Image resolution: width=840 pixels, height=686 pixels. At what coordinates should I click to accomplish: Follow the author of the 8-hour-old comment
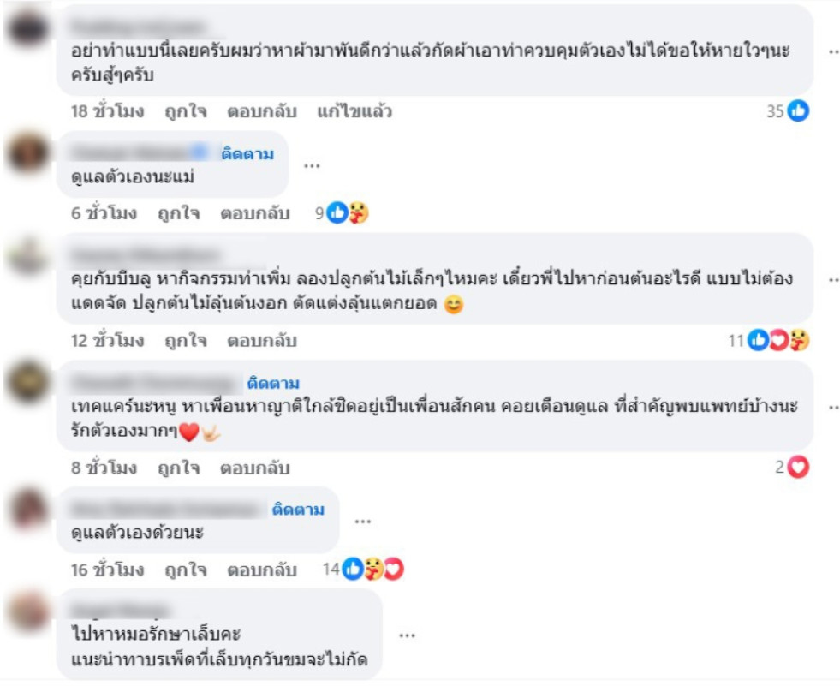pyautogui.click(x=273, y=383)
